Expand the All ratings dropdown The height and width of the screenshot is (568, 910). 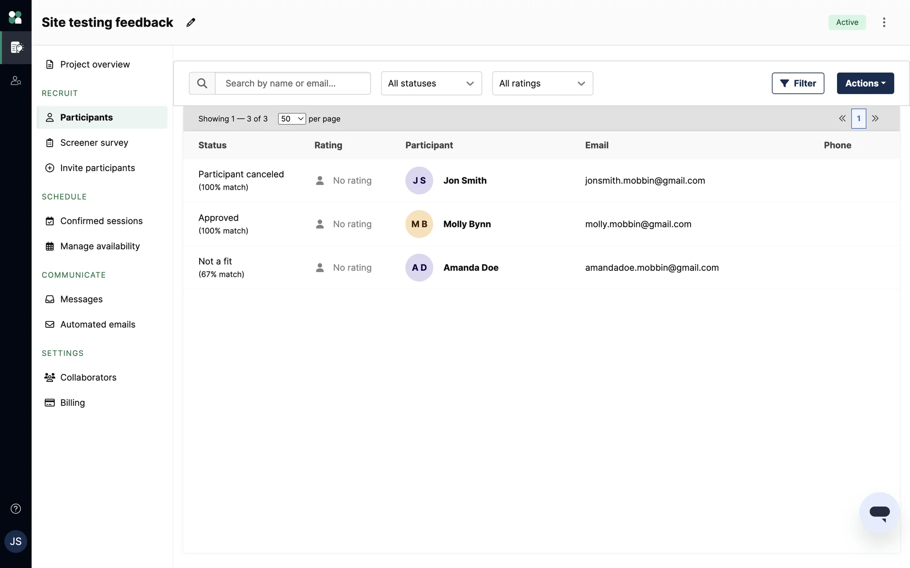tap(542, 83)
